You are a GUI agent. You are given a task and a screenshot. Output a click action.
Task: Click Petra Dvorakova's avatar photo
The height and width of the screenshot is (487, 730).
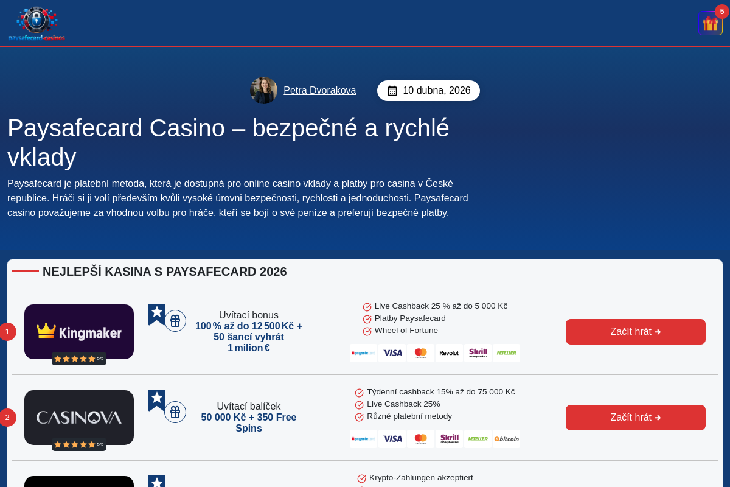[263, 91]
